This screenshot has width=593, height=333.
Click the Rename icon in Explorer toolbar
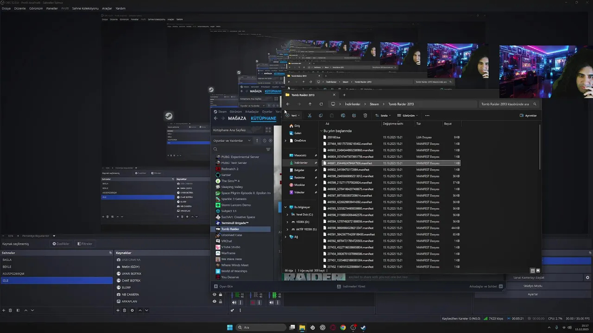pyautogui.click(x=343, y=116)
